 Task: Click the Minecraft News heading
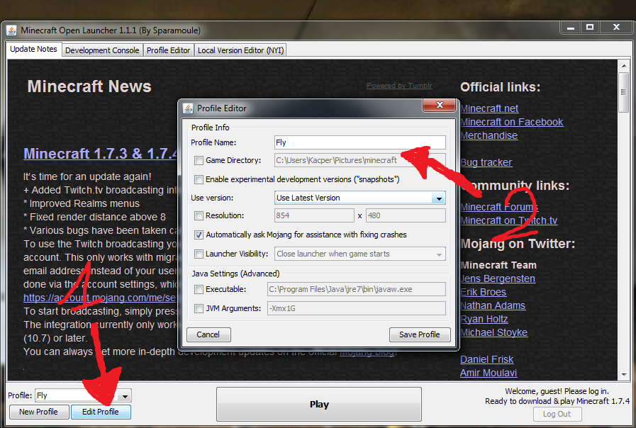[x=89, y=86]
